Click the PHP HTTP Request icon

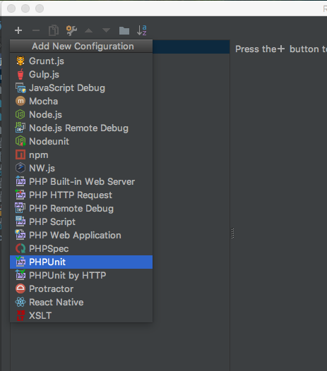[20, 195]
